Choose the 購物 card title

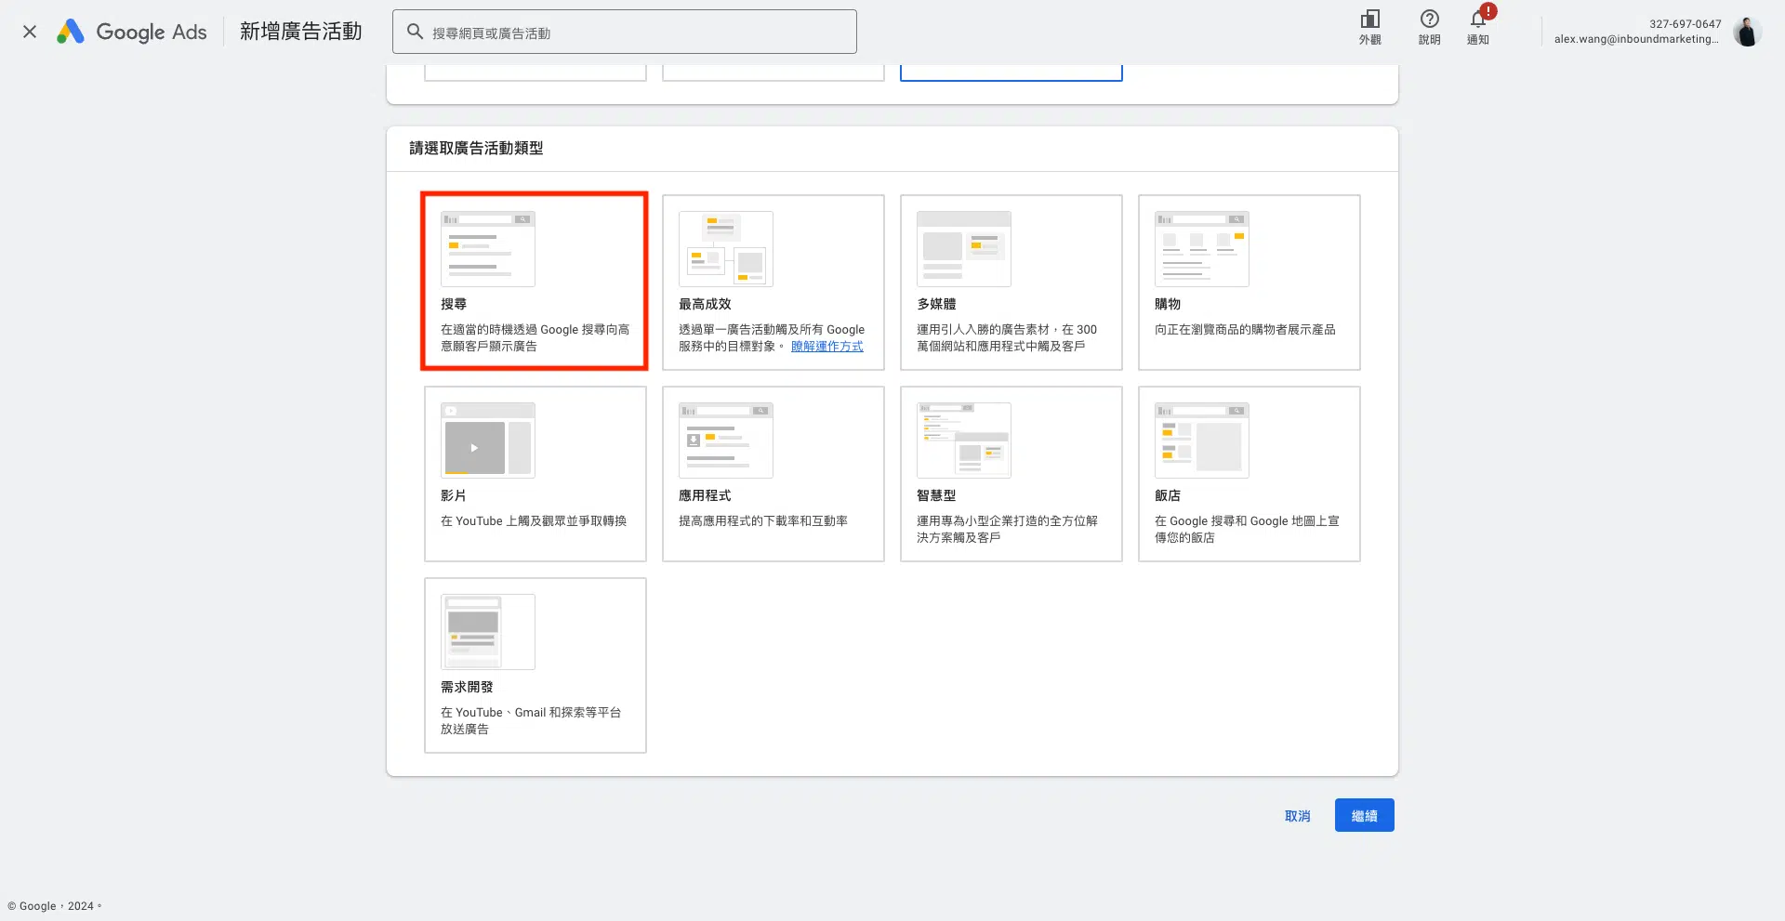tap(1168, 304)
